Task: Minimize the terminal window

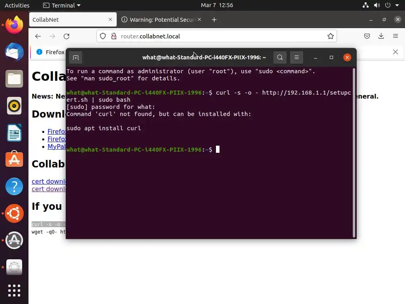Action: point(315,57)
